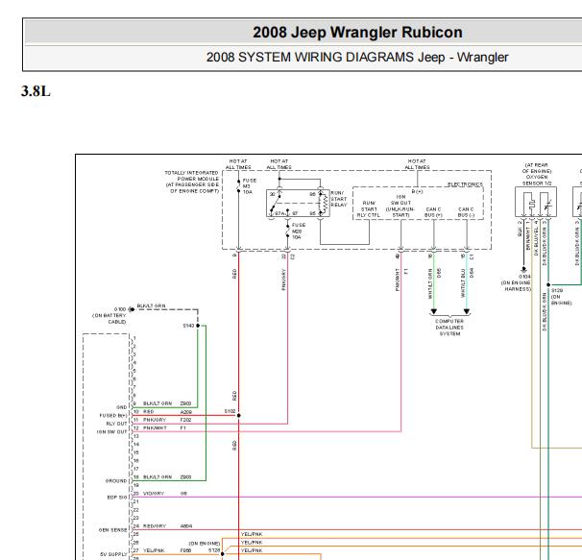
Task: Click circuit code "Z903" on pin 18
Action: click(x=185, y=476)
